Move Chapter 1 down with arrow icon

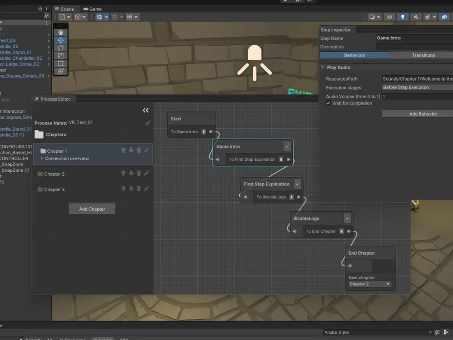[131, 151]
